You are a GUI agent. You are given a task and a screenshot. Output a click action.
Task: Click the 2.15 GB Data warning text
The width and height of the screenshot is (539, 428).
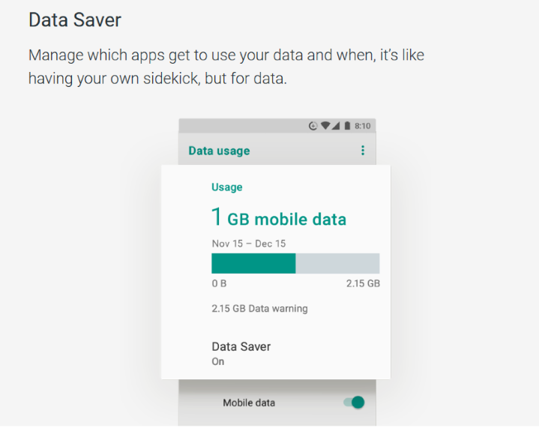pos(259,308)
